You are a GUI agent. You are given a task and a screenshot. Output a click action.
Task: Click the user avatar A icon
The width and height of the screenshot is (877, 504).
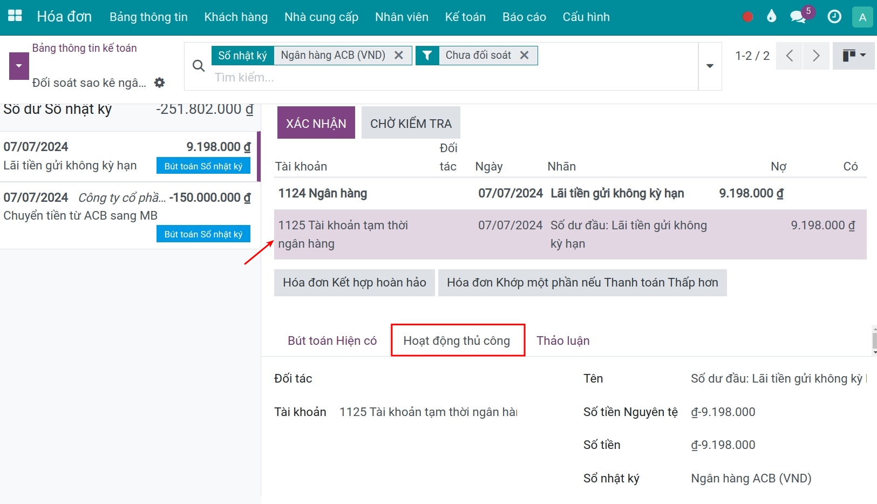862,17
